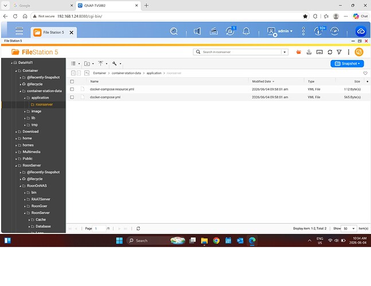Go to parent folder icon
Image resolution: width=371 pixels, height=286 pixels.
87,73
